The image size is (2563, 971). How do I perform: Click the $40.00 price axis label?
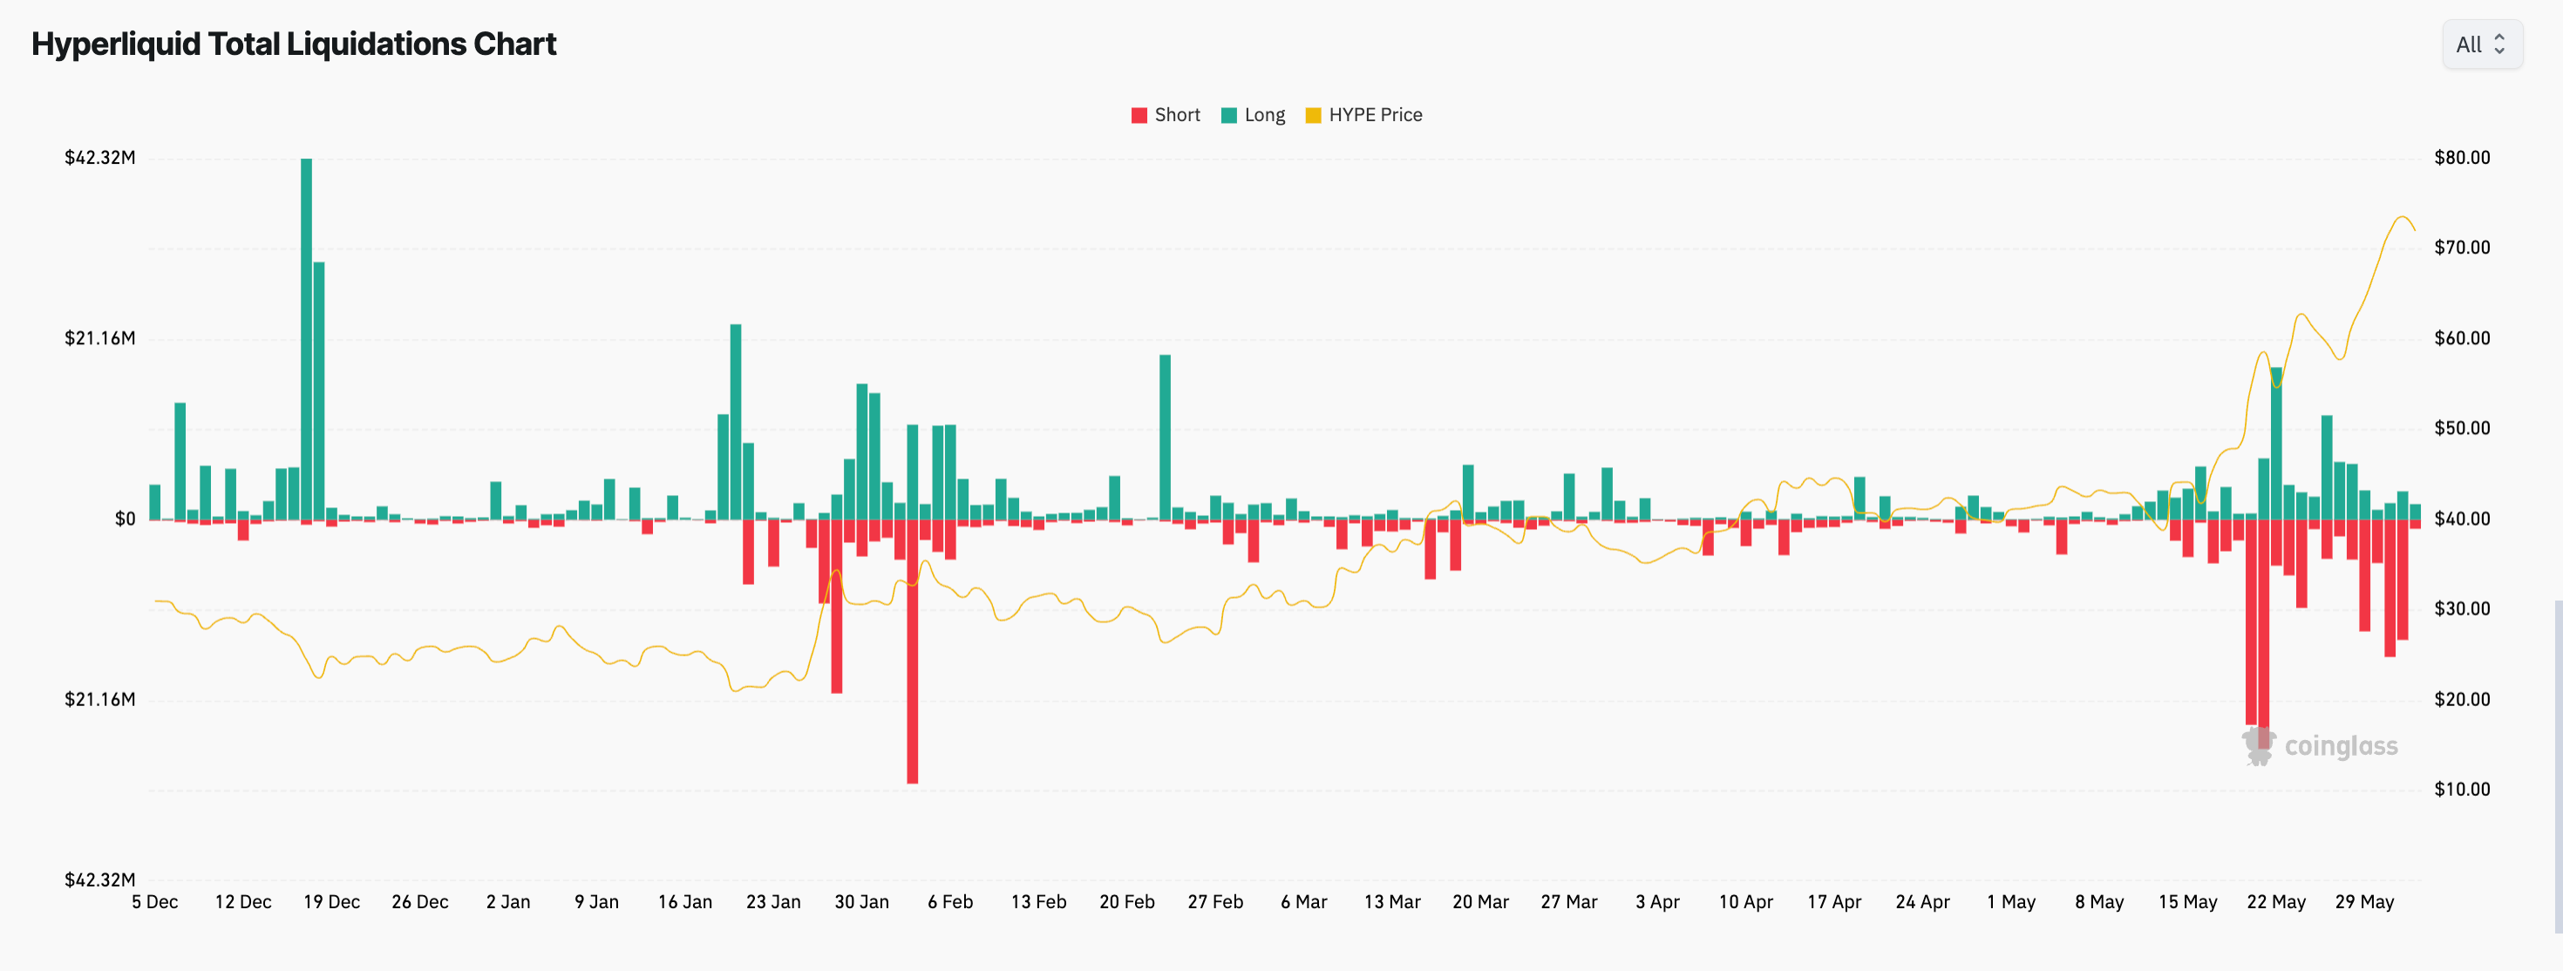2463,519
